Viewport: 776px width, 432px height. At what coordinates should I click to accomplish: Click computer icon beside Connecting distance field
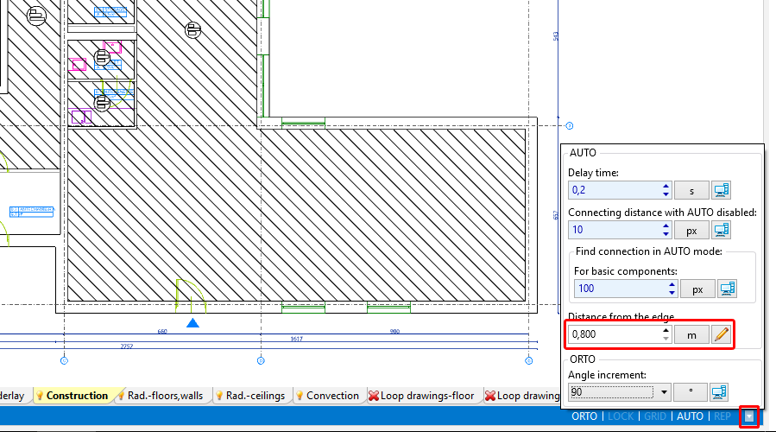click(721, 230)
